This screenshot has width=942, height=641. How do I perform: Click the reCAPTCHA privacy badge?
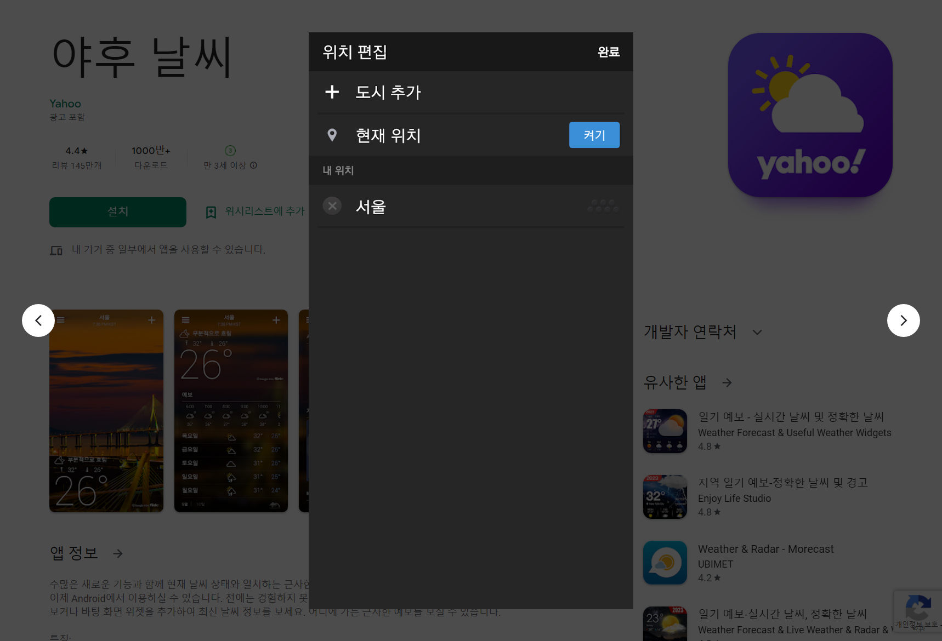tap(918, 611)
